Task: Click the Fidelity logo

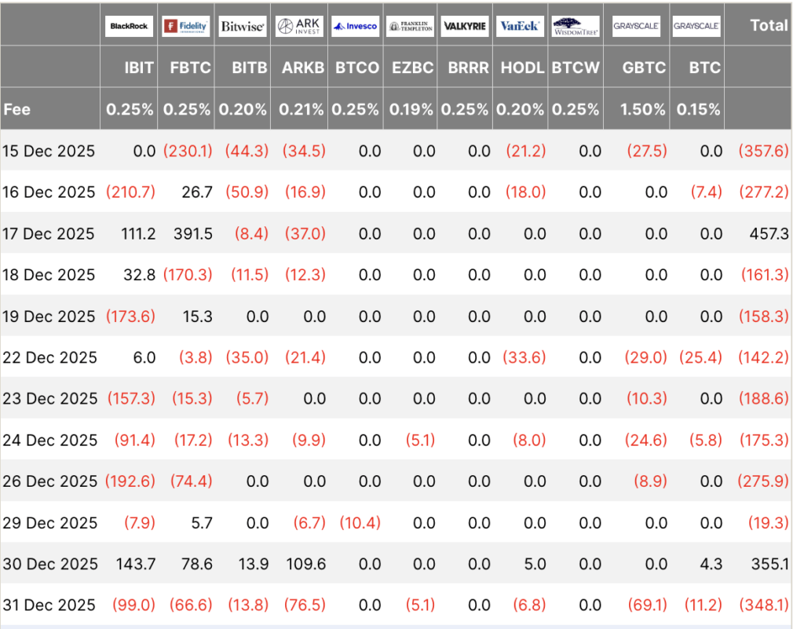Action: click(x=185, y=26)
